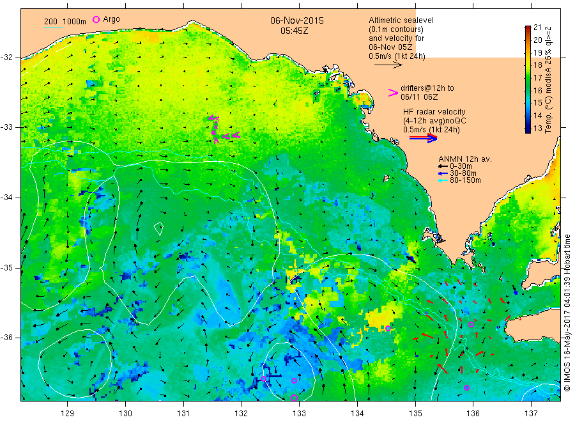The width and height of the screenshot is (575, 422).
Task: Click the cyan 200m isobath legend line
Action: (x=53, y=27)
